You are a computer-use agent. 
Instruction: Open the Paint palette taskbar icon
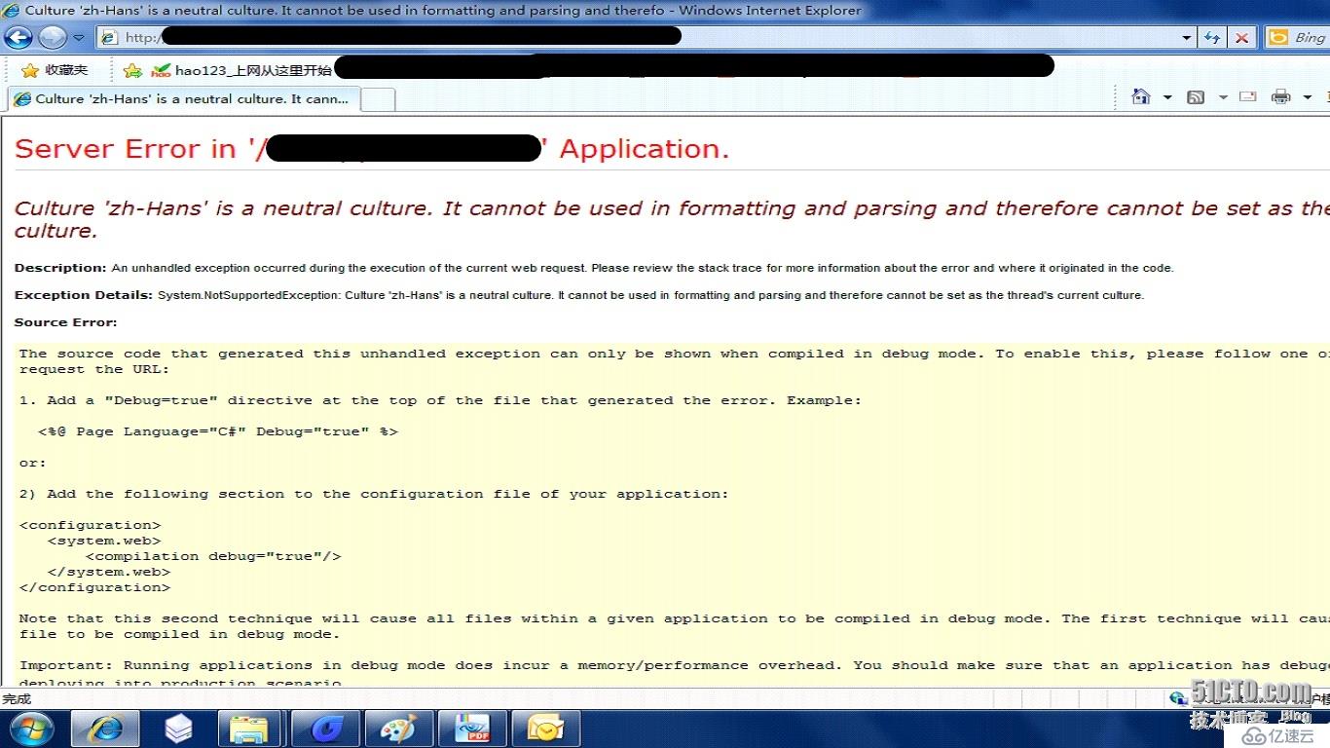[x=397, y=729]
